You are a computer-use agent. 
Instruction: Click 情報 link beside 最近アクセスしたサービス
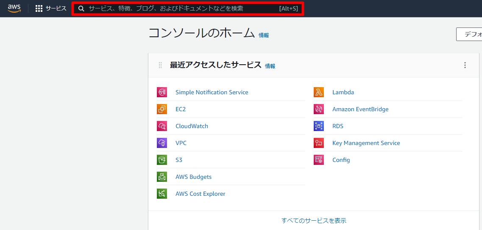270,66
